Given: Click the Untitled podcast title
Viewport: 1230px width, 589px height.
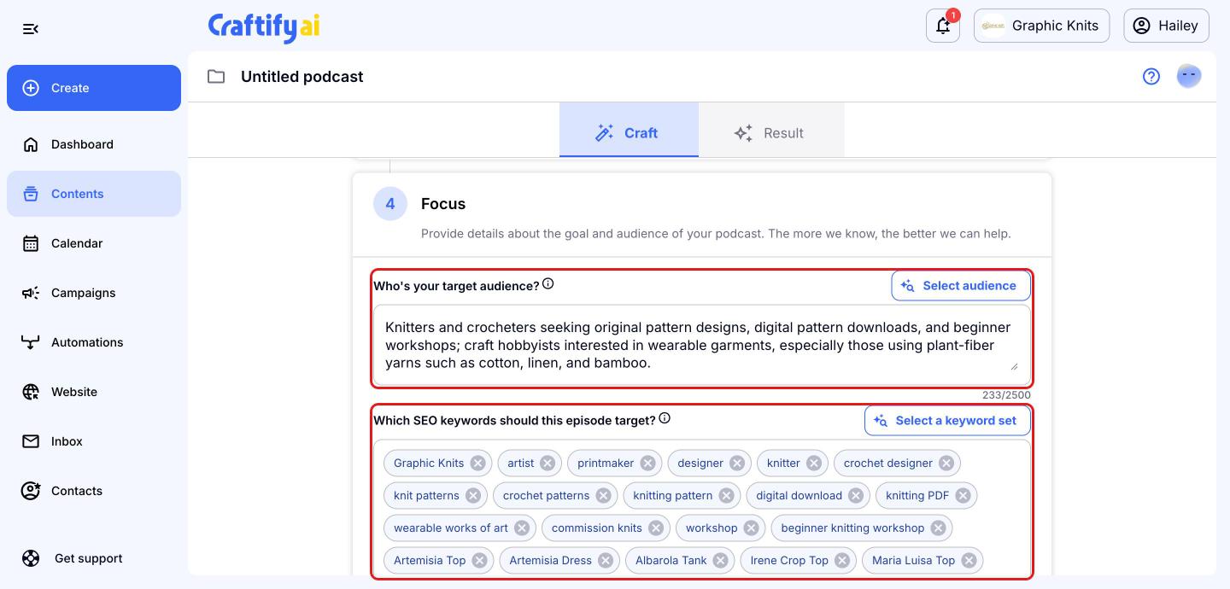Looking at the screenshot, I should pyautogui.click(x=302, y=77).
